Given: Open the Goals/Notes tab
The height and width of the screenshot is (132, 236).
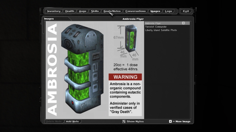Looking at the screenshot, I should 112,11.
